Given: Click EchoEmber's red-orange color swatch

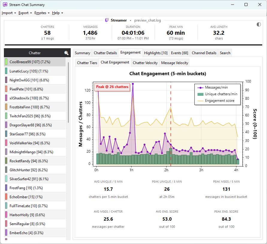Looking at the screenshot, I should (x=6, y=197).
